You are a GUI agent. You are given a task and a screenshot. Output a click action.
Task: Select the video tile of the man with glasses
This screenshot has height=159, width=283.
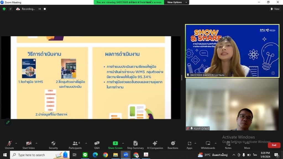[x=232, y=104]
